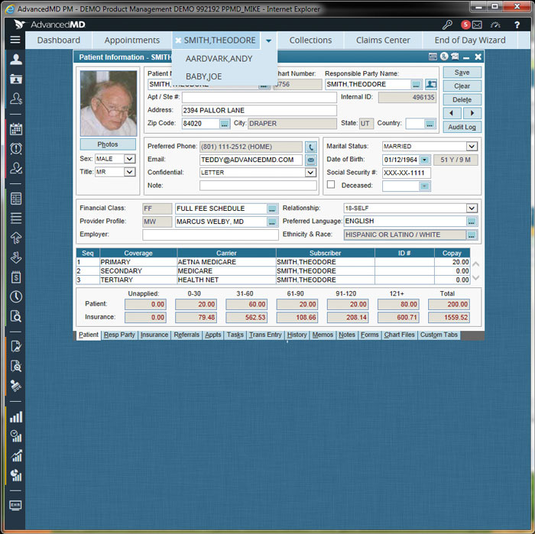
Task: Open the Date of Birth date picker
Action: (x=425, y=160)
